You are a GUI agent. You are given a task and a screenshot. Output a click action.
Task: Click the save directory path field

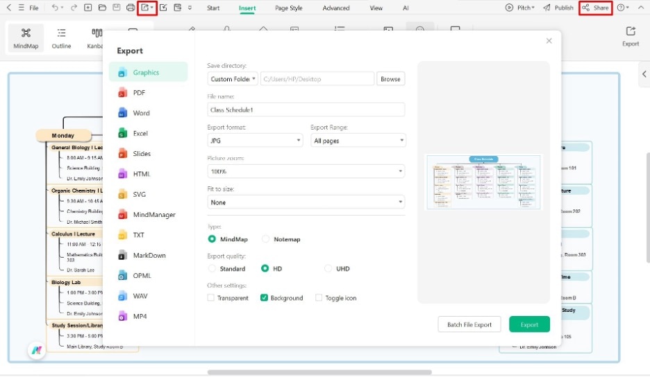point(317,78)
